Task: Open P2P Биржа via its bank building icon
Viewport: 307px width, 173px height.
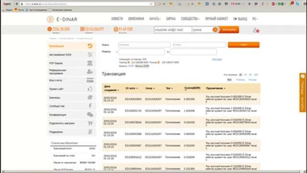Action: (x=90, y=63)
